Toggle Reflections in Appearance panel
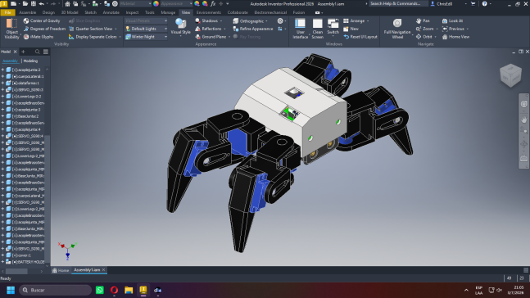Image resolution: width=530 pixels, height=298 pixels. [x=208, y=29]
